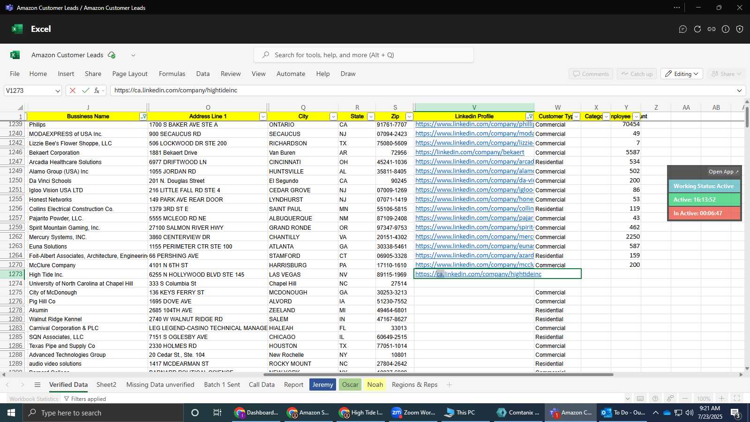Click the Comments button
750x422 pixels.
click(x=591, y=74)
